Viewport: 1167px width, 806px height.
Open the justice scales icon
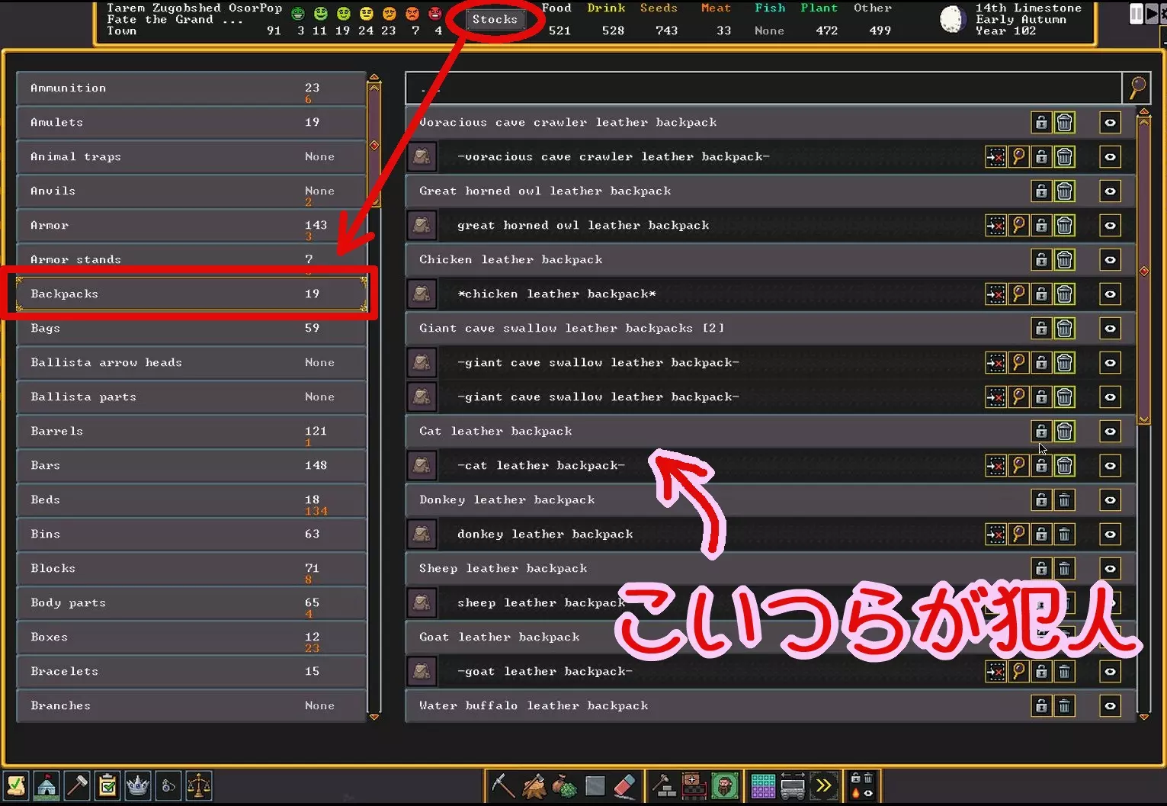pyautogui.click(x=198, y=785)
